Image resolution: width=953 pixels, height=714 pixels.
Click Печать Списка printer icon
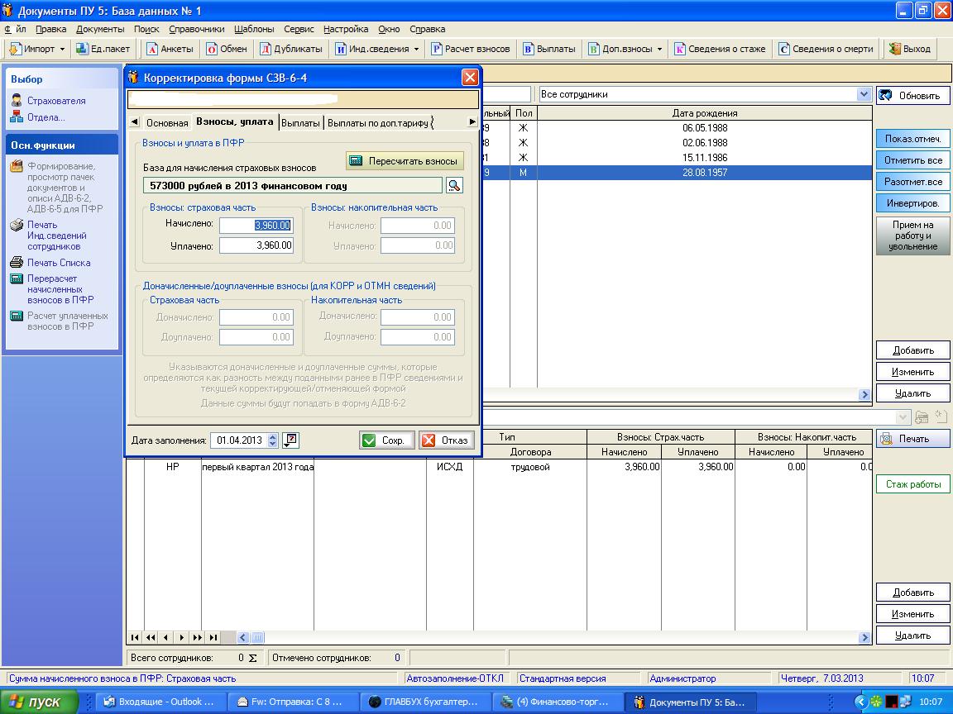(17, 263)
